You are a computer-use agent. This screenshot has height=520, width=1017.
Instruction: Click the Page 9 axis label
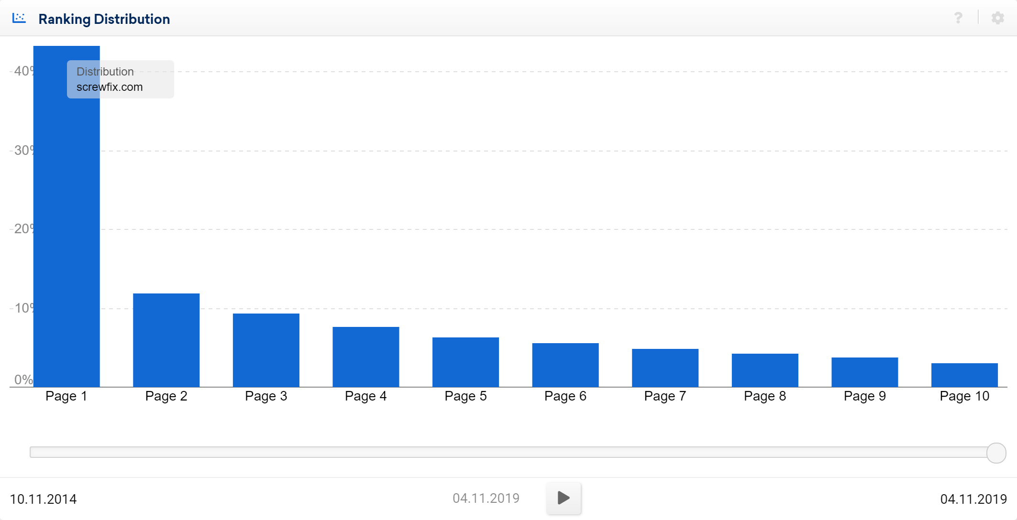[865, 396]
